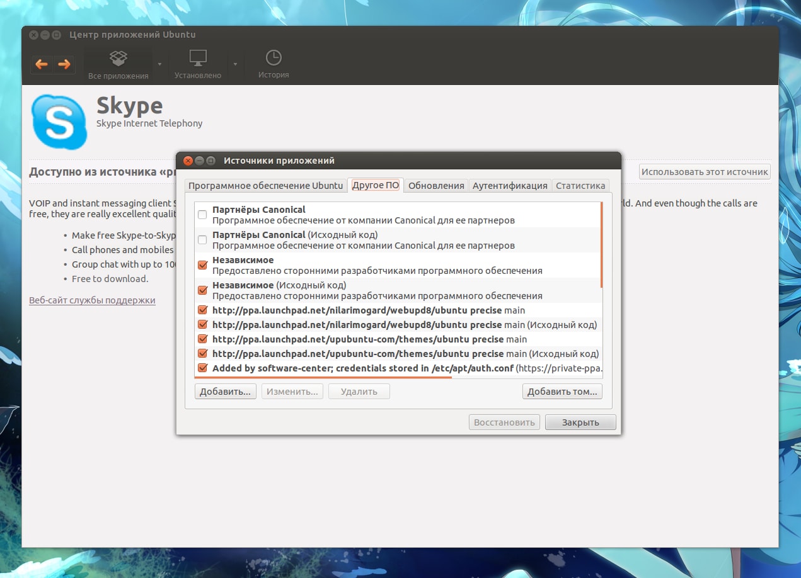Uncheck the Независимое binary source checkbox
Image resolution: width=801 pixels, height=578 pixels.
tap(202, 265)
